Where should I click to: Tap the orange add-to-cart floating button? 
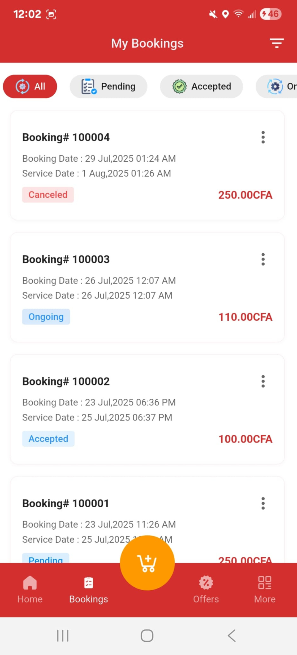point(147,563)
